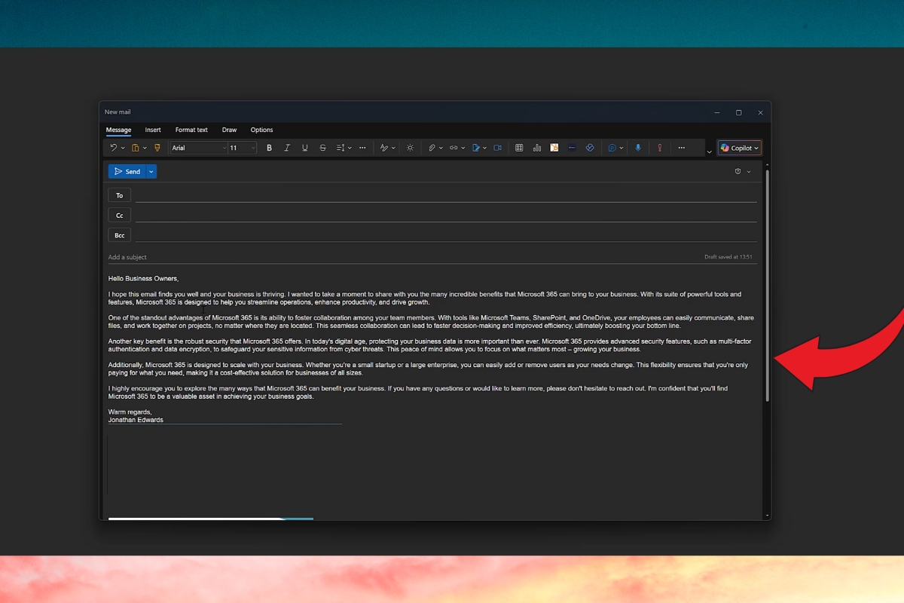Click the dark square add-in icon
Viewport: 904px width, 603px height.
pyautogui.click(x=572, y=148)
